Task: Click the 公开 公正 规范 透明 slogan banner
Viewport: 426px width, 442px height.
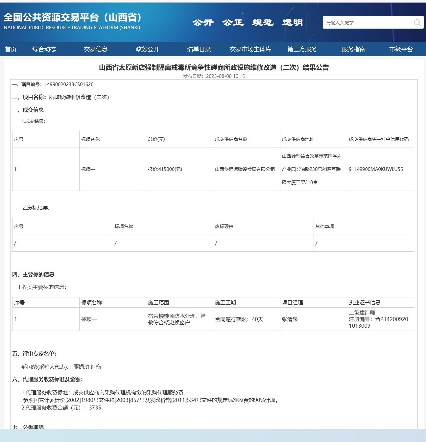Action: [x=247, y=23]
